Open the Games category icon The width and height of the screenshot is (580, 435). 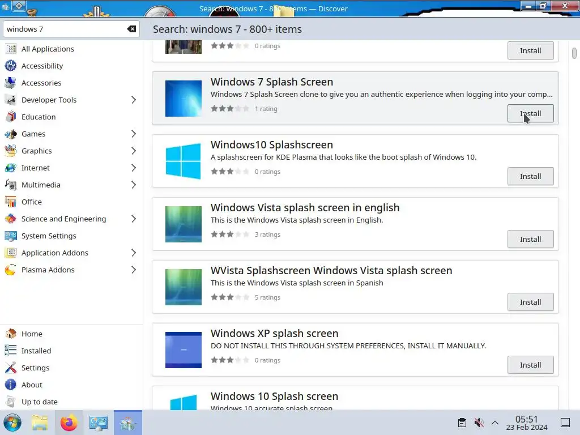pyautogui.click(x=11, y=134)
